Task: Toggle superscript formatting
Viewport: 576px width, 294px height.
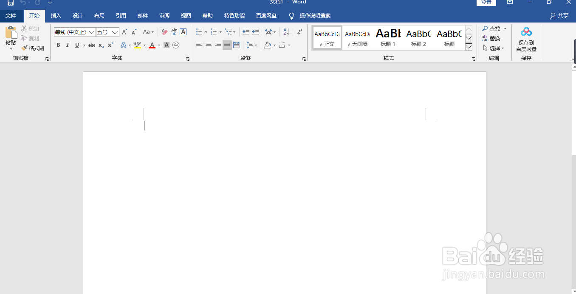Action: pos(110,45)
